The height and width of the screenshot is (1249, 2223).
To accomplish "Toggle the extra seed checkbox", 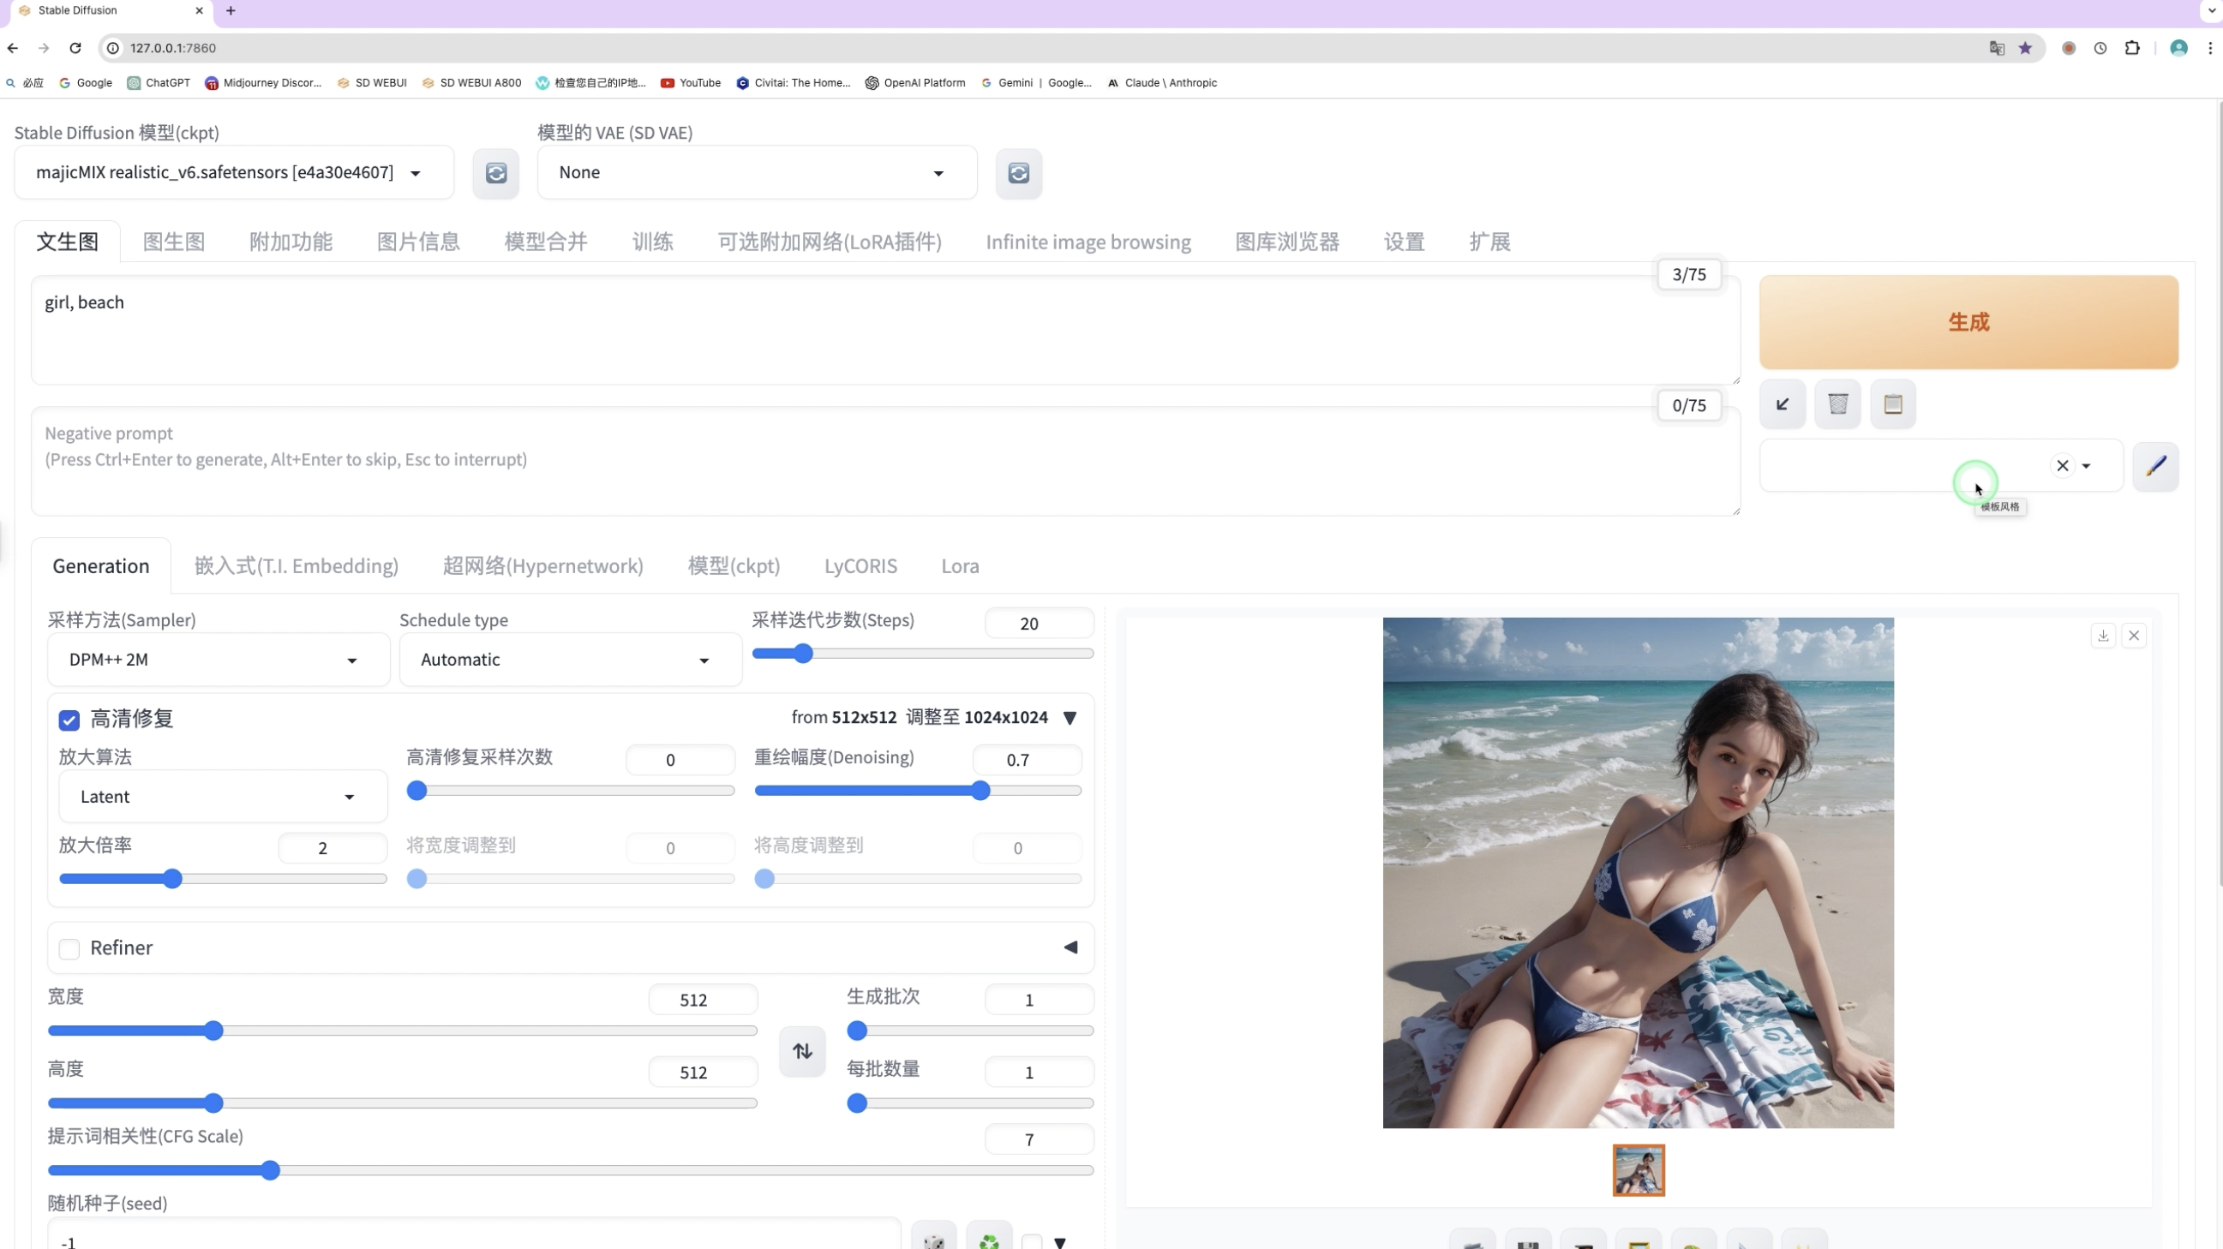I will point(1031,1242).
